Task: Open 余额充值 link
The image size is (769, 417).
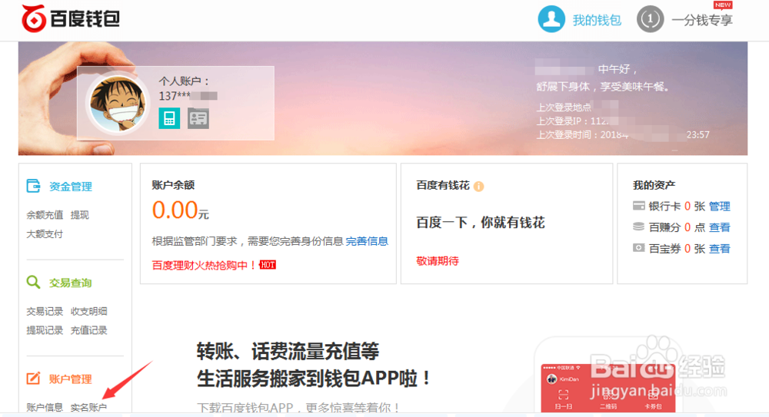Action: point(45,214)
